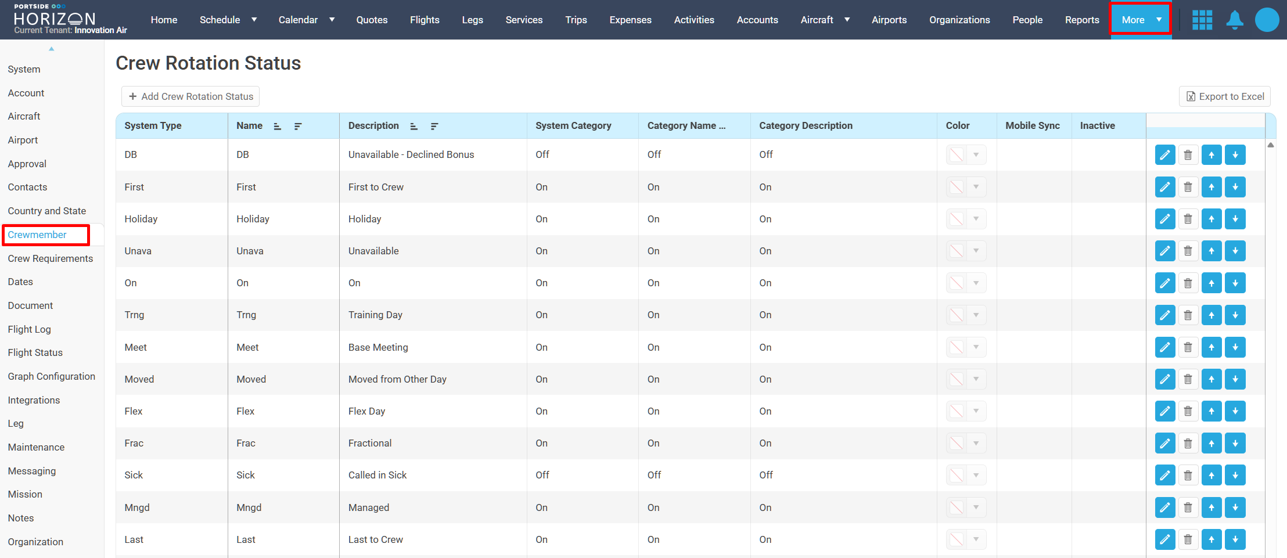This screenshot has height=558, width=1287.
Task: Click the user profile avatar
Action: (1266, 20)
